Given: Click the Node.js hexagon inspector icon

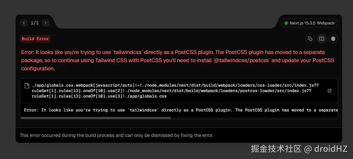Looking at the screenshot, I should tap(333, 39).
